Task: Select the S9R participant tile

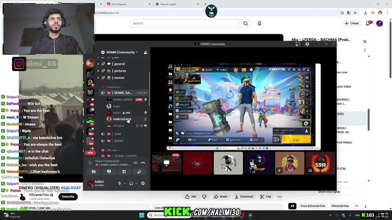Action: (321, 163)
